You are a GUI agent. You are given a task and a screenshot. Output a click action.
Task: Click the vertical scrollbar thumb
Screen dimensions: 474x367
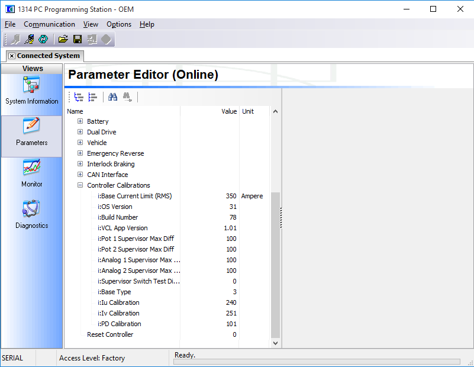tap(275, 265)
